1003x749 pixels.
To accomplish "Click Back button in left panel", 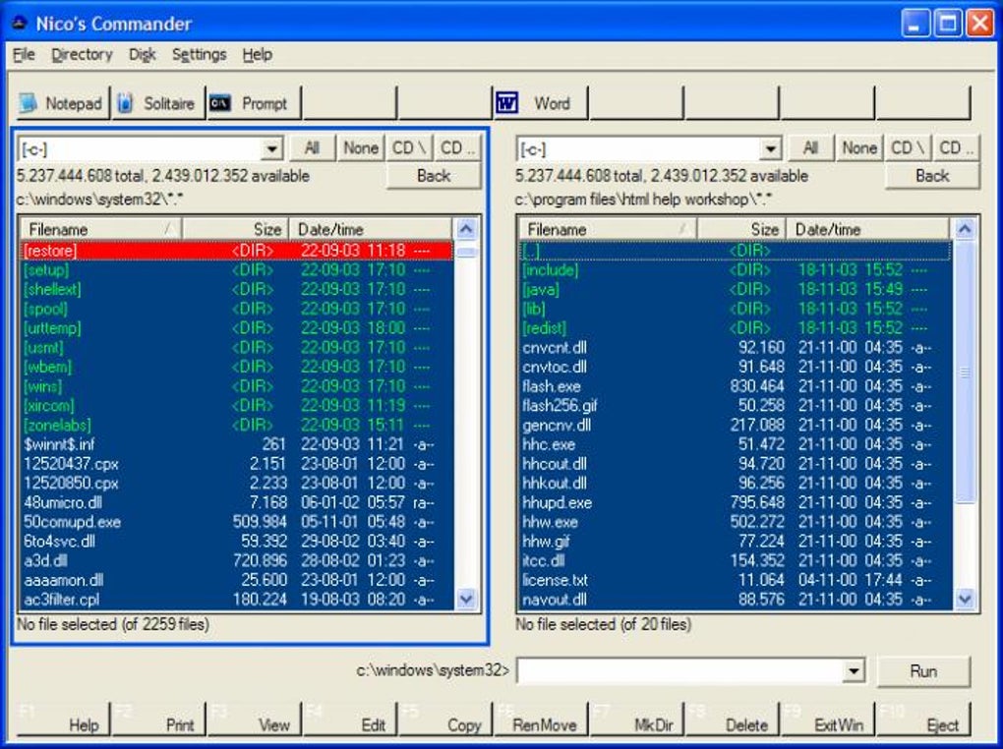I will click(x=433, y=176).
